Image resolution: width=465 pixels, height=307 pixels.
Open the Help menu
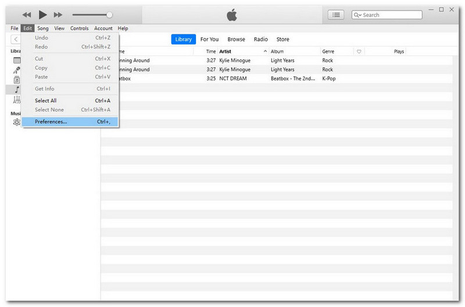click(123, 28)
